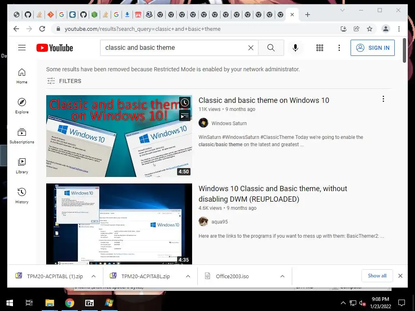Image resolution: width=415 pixels, height=311 pixels.
Task: Switch to the blue download arrow tab
Action: [127, 15]
